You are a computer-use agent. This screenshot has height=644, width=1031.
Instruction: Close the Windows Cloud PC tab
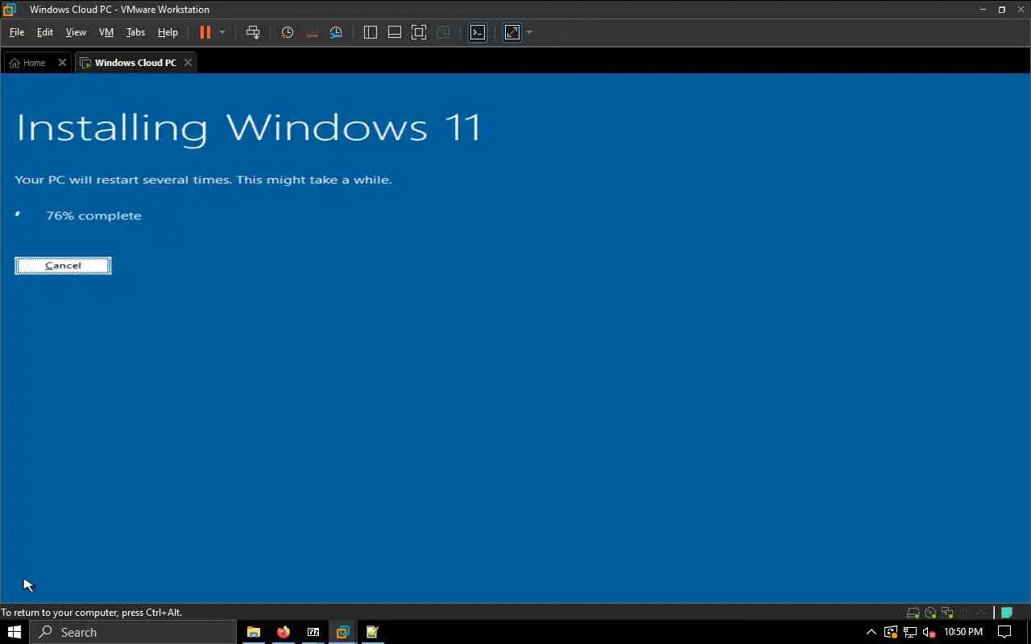click(x=188, y=63)
